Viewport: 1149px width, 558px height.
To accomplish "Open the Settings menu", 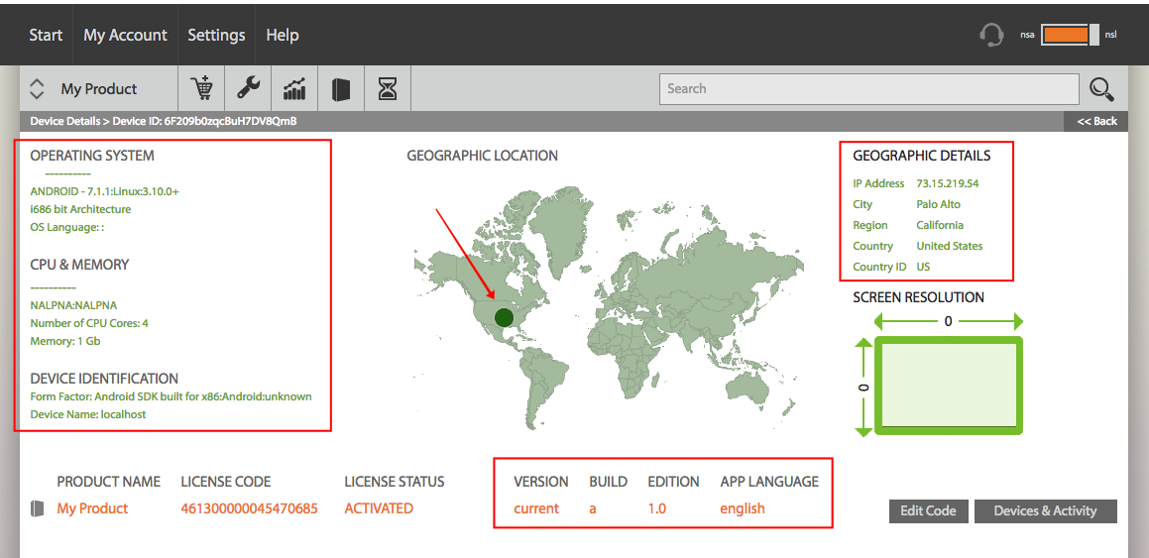I will [216, 35].
